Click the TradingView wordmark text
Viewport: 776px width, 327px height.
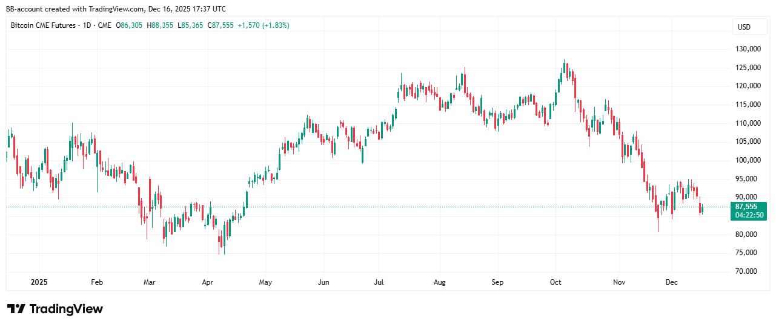(66, 309)
